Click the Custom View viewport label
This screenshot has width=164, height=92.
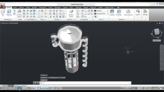click(7, 23)
